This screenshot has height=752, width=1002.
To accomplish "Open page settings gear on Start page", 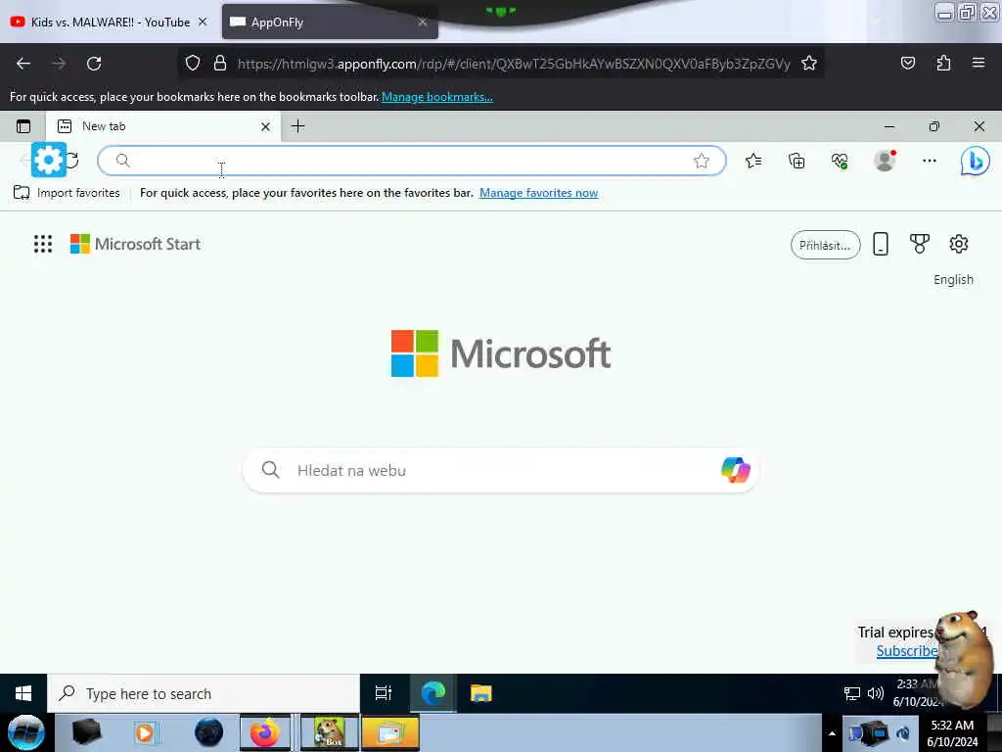I will 958,244.
